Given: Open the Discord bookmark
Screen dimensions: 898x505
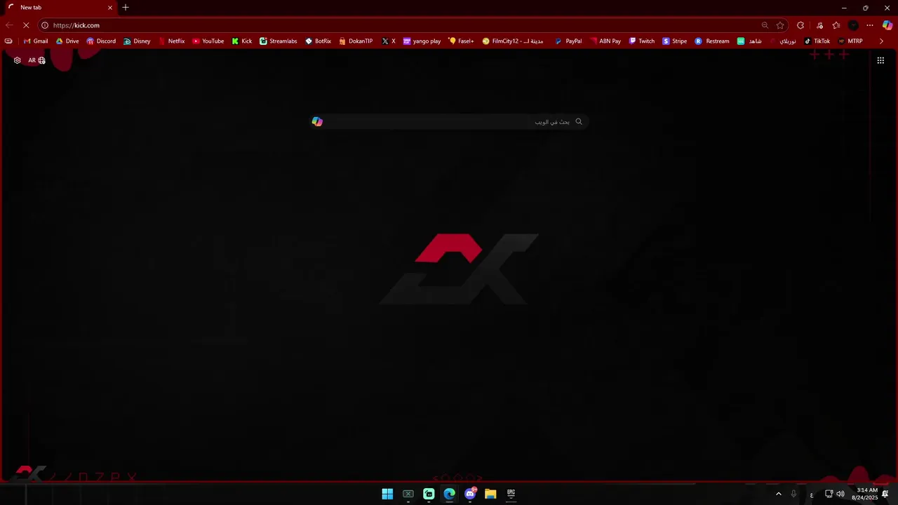Looking at the screenshot, I should pyautogui.click(x=101, y=41).
